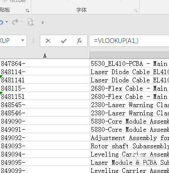
Task: Select Leveling Carrier cell beside 849094-
Action: [x=130, y=153]
